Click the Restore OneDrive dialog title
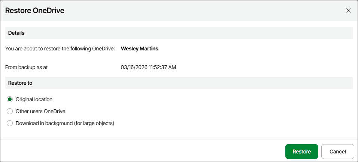The height and width of the screenshot is (162, 358). pos(35,10)
